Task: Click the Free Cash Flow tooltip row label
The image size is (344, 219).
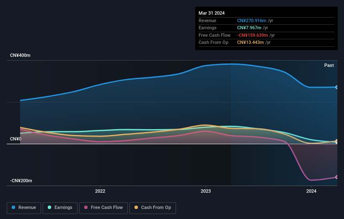Action: coord(215,35)
